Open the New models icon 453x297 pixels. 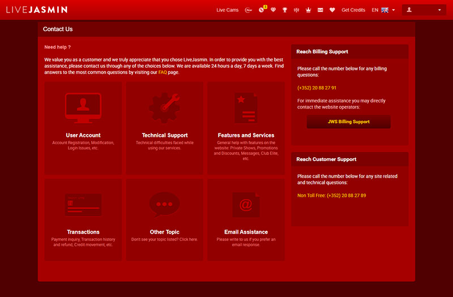249,10
